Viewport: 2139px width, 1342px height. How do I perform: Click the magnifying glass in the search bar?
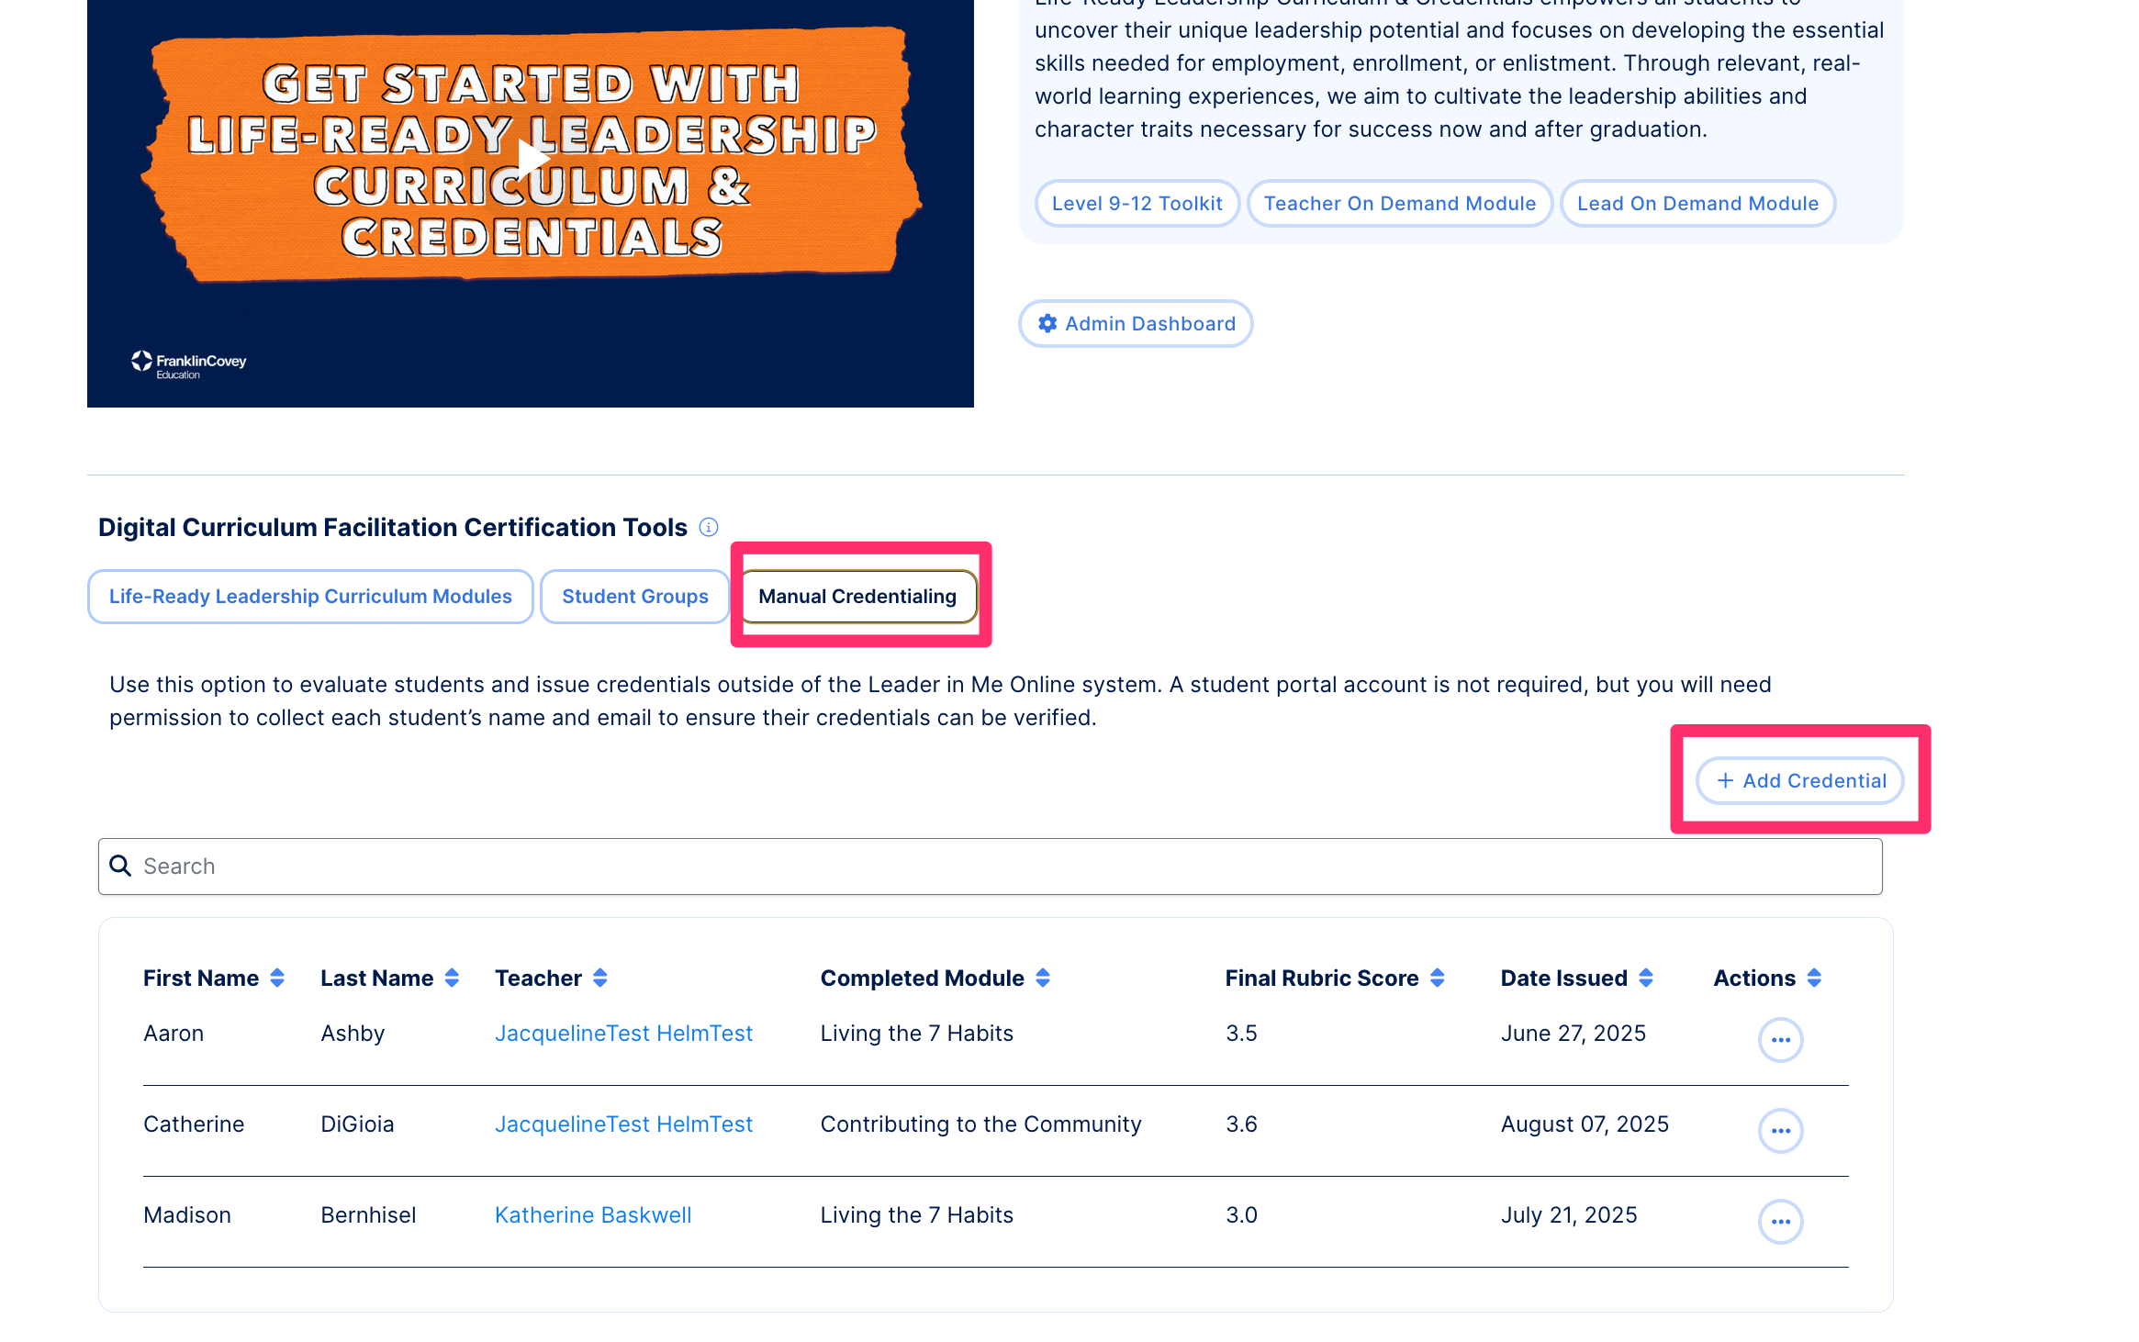[120, 866]
